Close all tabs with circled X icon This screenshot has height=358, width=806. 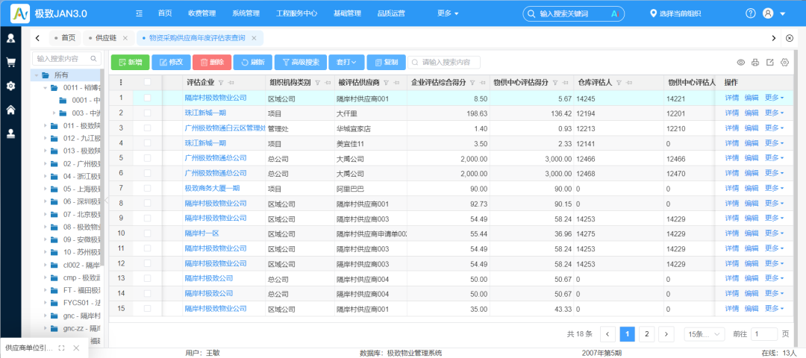point(790,38)
